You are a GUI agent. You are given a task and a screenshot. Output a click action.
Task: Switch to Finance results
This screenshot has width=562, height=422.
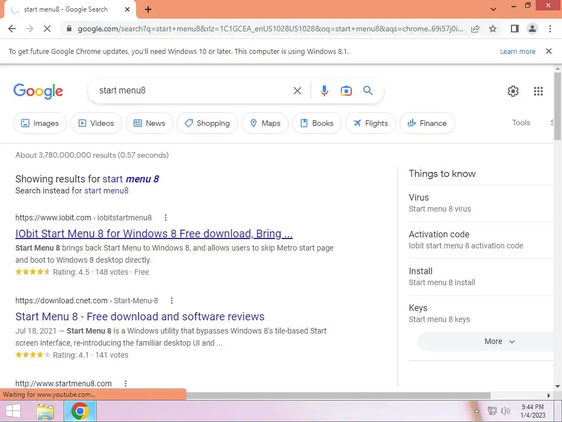pos(427,123)
